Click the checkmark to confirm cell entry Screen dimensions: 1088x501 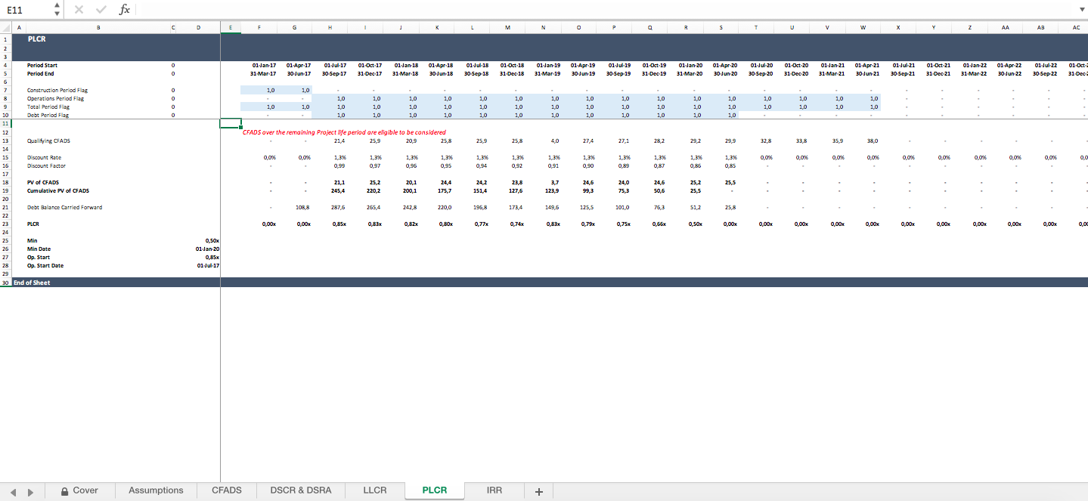pos(101,10)
